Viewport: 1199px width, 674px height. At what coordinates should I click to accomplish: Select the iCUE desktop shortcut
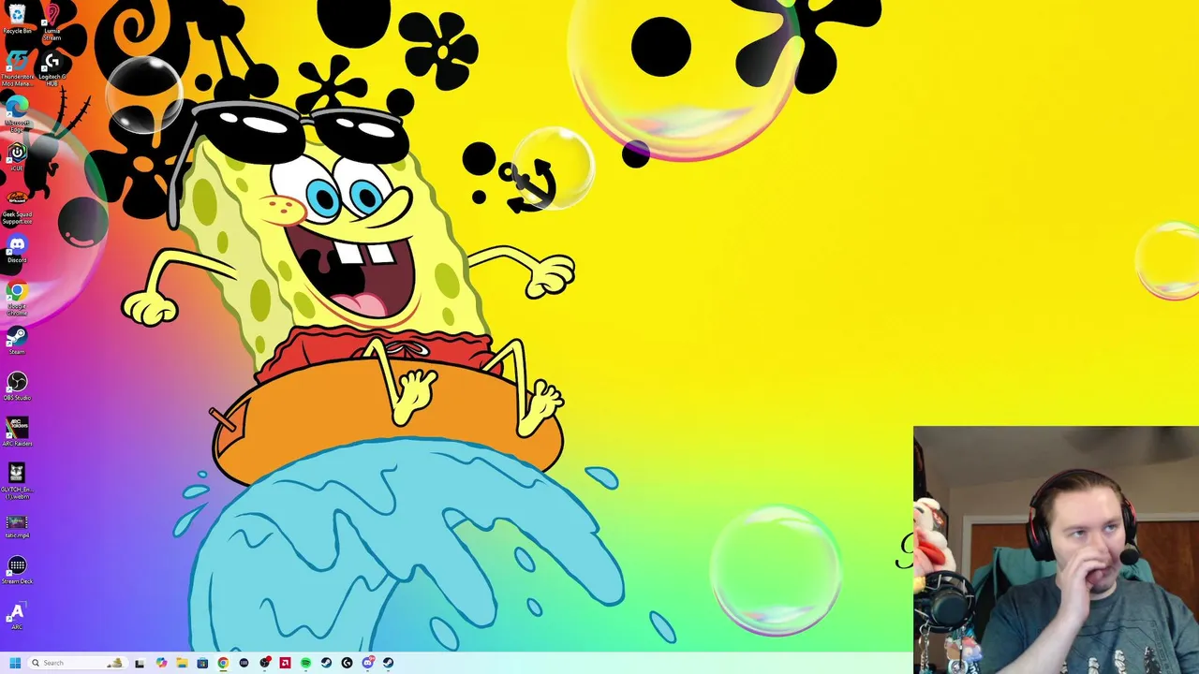pyautogui.click(x=17, y=155)
